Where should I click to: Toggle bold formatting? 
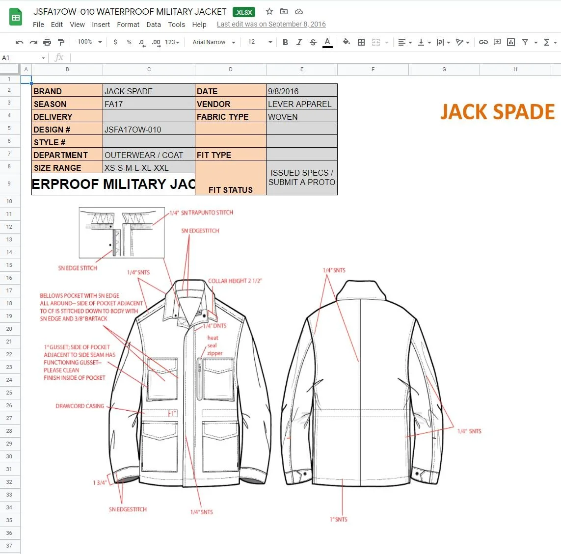(285, 42)
